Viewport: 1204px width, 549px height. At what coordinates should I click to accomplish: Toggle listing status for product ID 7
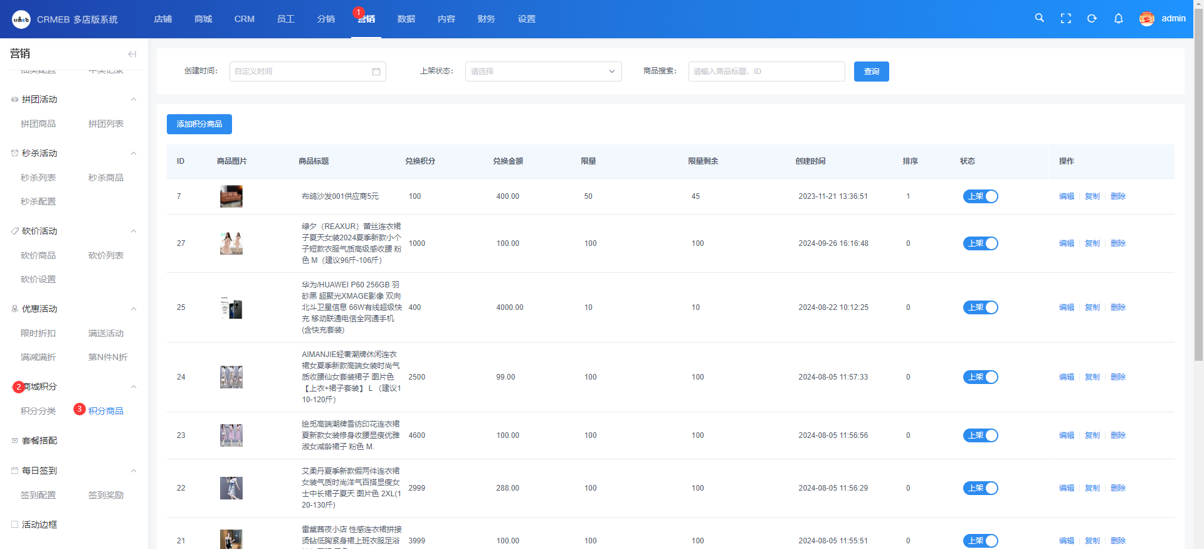(980, 196)
